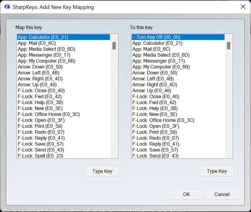Screen dimensions: 251x212
Task: Select App: Mail (E0_6C) in Map this key list
Action: (64, 43)
